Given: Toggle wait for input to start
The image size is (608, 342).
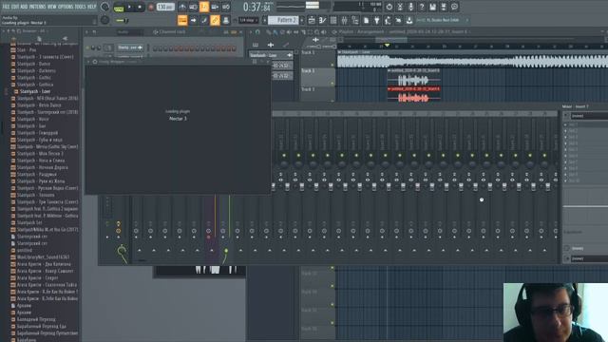Looking at the screenshot, I should (x=193, y=7).
